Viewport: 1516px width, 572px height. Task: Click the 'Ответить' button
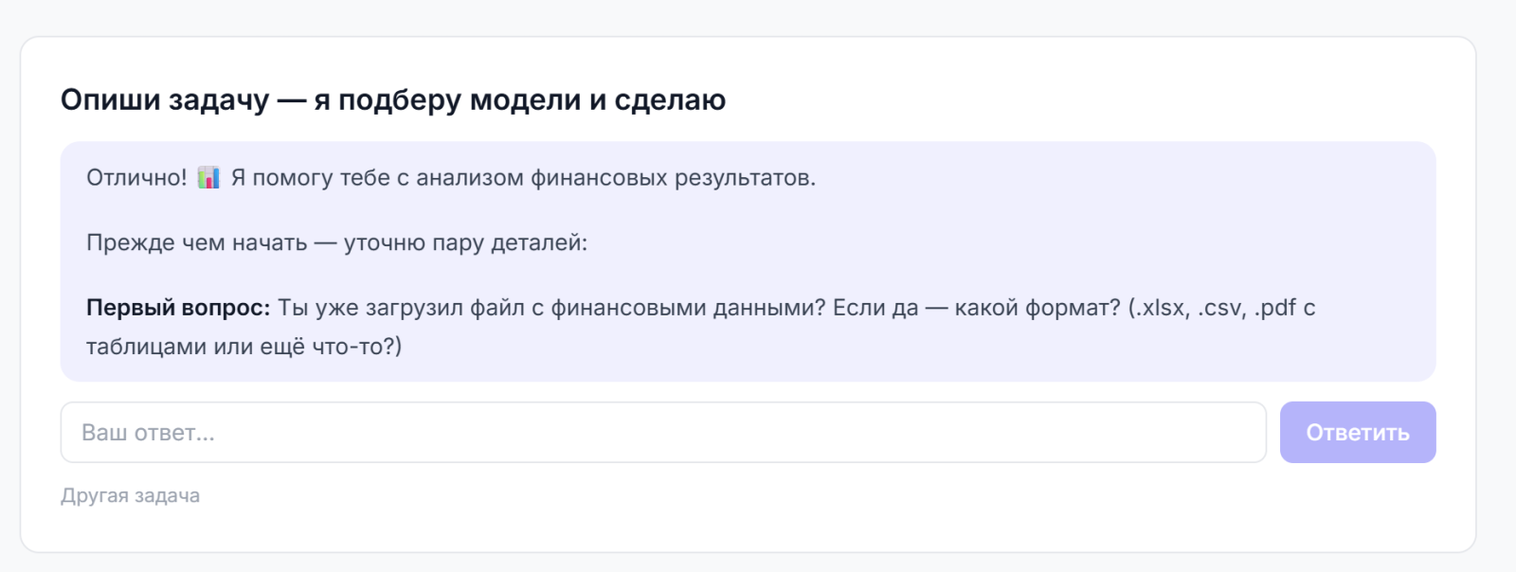pyautogui.click(x=1358, y=433)
